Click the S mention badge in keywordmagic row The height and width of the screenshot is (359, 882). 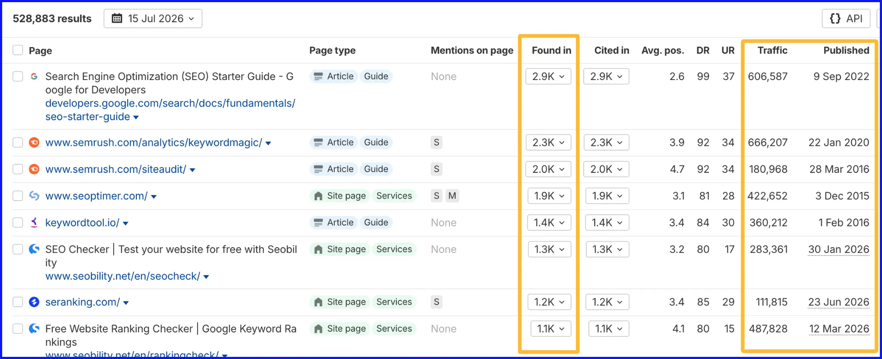(x=436, y=142)
